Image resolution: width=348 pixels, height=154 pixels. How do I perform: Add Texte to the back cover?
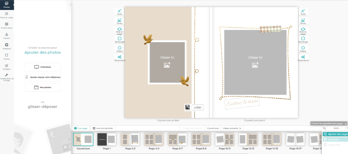(x=120, y=12)
